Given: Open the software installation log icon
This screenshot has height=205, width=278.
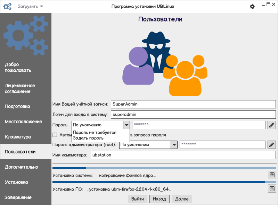Looking at the screenshot, I should [x=272, y=189].
